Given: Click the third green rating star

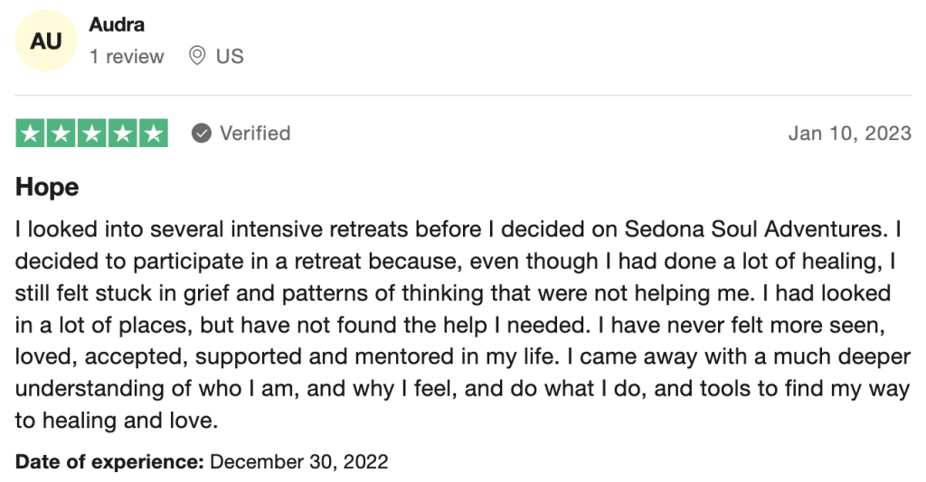Looking at the screenshot, I should tap(91, 134).
